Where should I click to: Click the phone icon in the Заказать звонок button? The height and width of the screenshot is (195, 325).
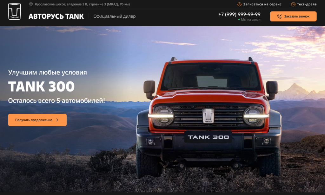point(279,16)
